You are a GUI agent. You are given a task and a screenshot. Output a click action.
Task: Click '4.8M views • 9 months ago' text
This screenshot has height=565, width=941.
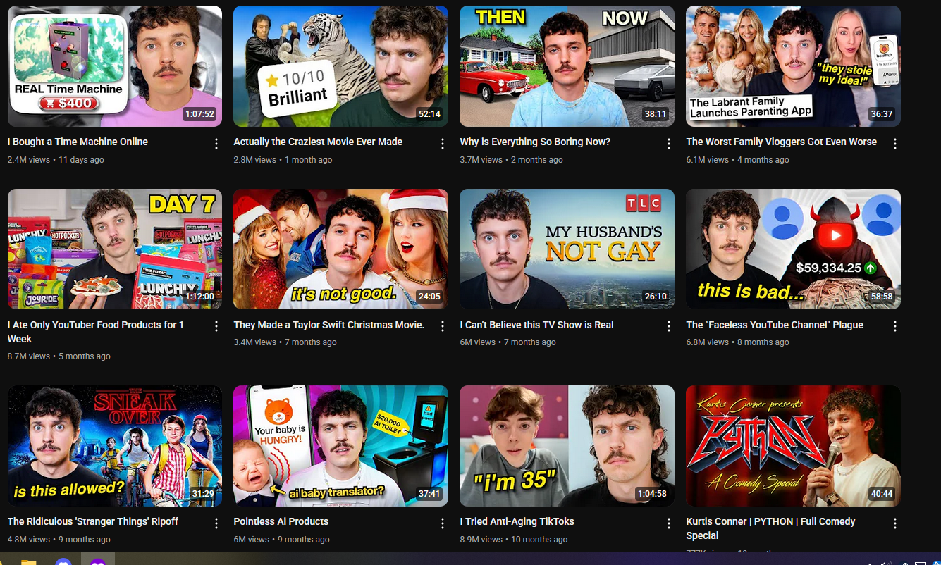[59, 540]
